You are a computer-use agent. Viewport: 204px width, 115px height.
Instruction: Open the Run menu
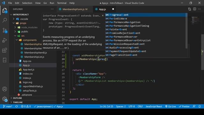52,3
